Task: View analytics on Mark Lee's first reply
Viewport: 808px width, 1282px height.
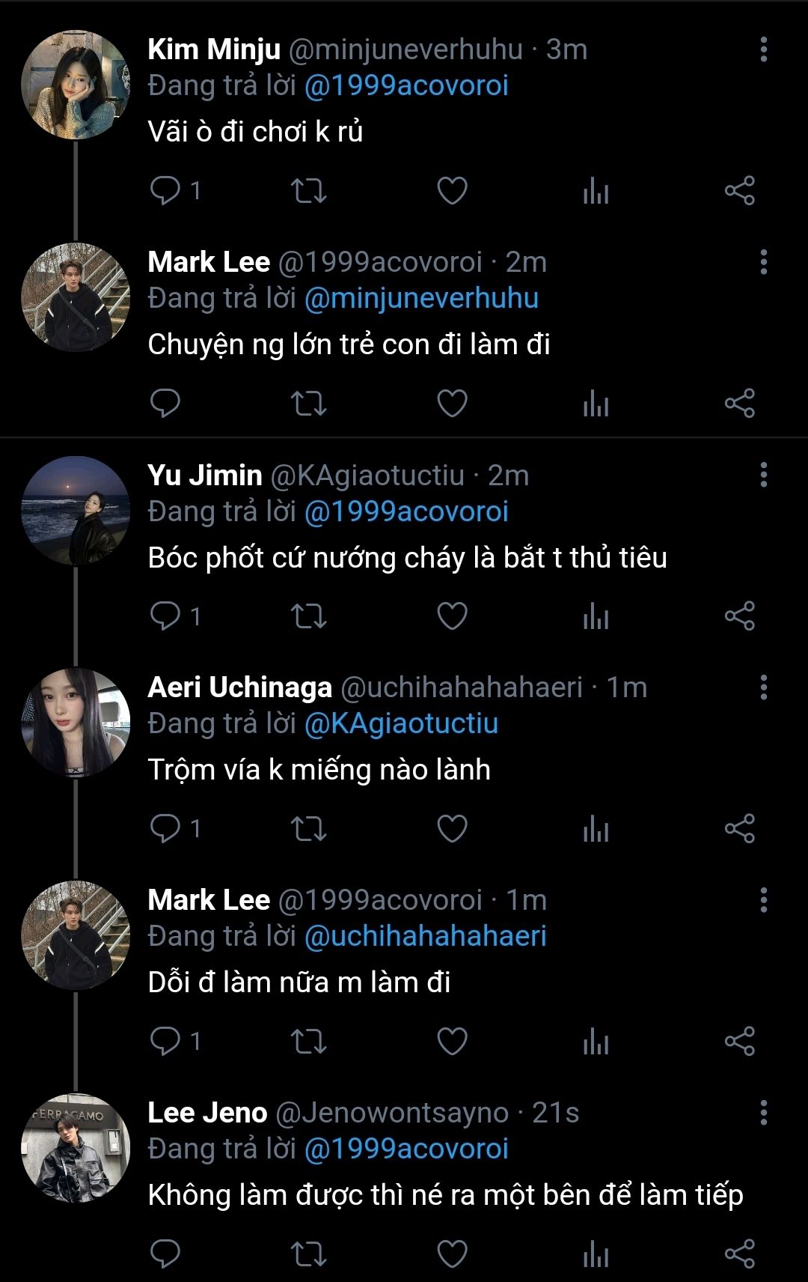Action: pyautogui.click(x=596, y=404)
